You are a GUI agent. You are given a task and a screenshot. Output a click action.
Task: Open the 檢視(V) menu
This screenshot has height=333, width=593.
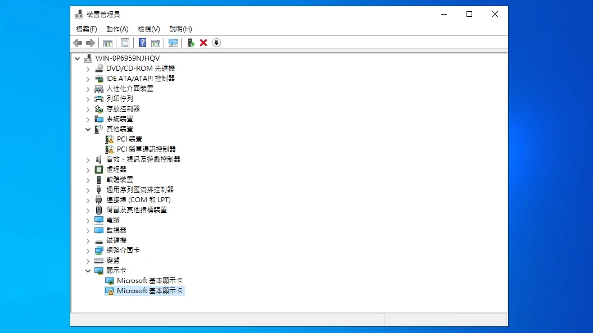tap(148, 29)
